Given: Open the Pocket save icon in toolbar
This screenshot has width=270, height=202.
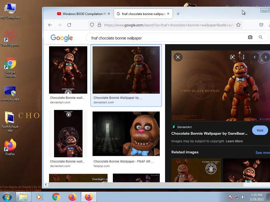Looking at the screenshot, I should click(261, 25).
